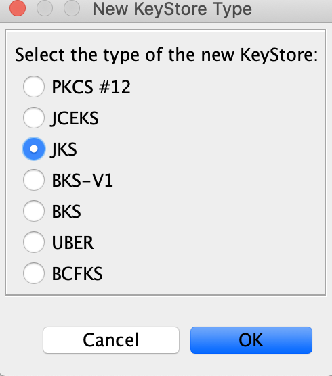Image resolution: width=332 pixels, height=376 pixels.
Task: Click the UBER text label
Action: click(x=72, y=243)
